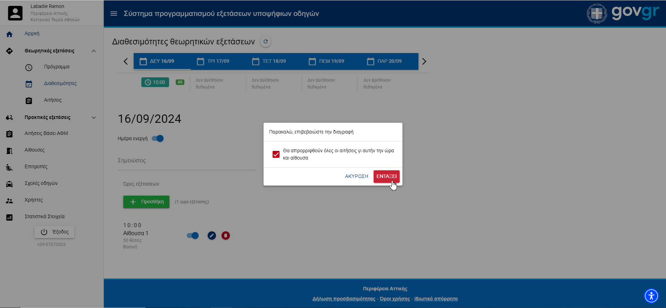Viewport: 666px width, 308px height.
Task: Open the accessibility widget icon
Action: [x=651, y=296]
